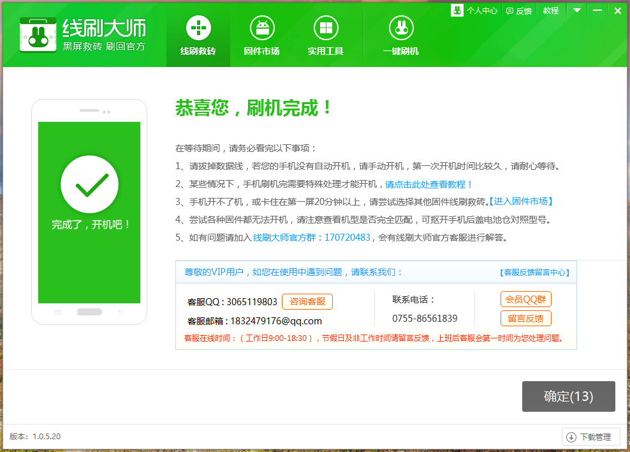630x452 pixels.
Task: Click the 线刷大师 rabbit logo
Action: [38, 34]
